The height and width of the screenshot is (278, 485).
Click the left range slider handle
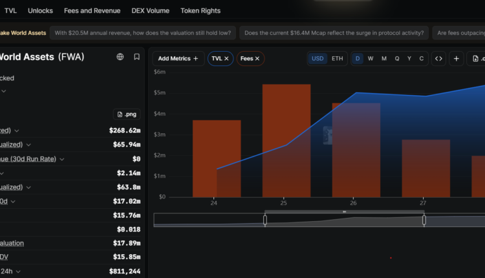[x=265, y=220]
